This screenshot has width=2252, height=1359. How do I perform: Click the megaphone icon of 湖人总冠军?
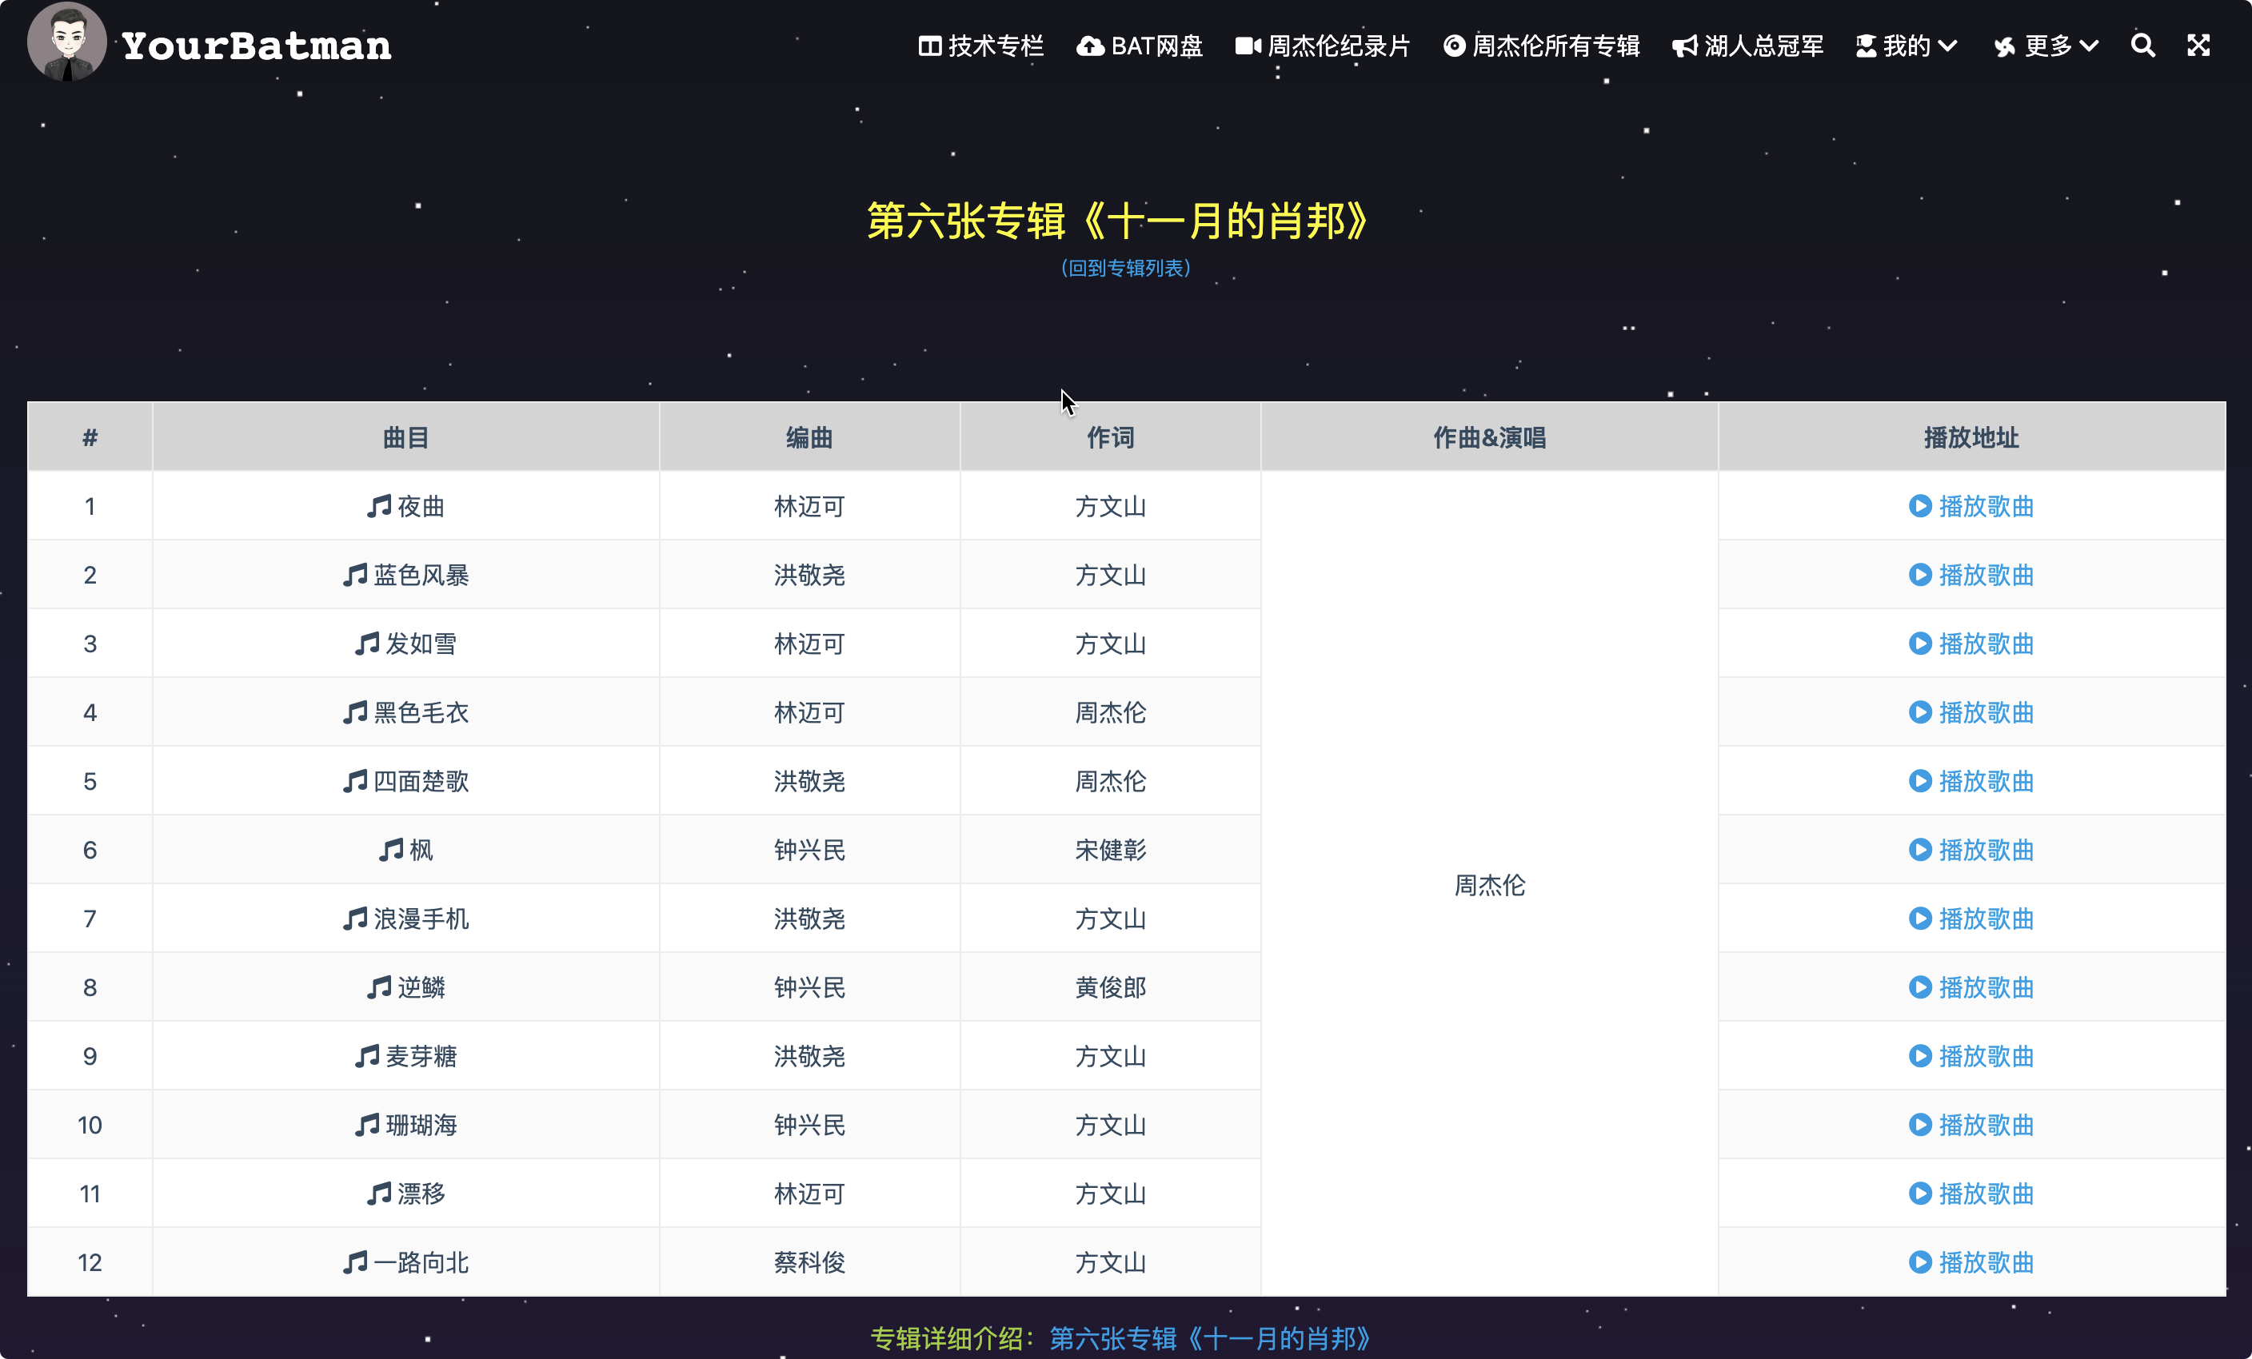(x=1684, y=46)
